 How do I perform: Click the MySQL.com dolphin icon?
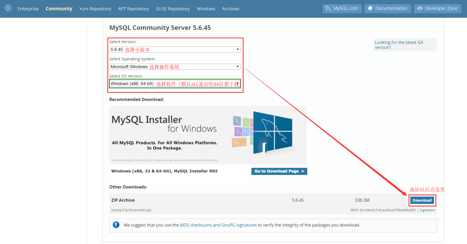click(328, 8)
